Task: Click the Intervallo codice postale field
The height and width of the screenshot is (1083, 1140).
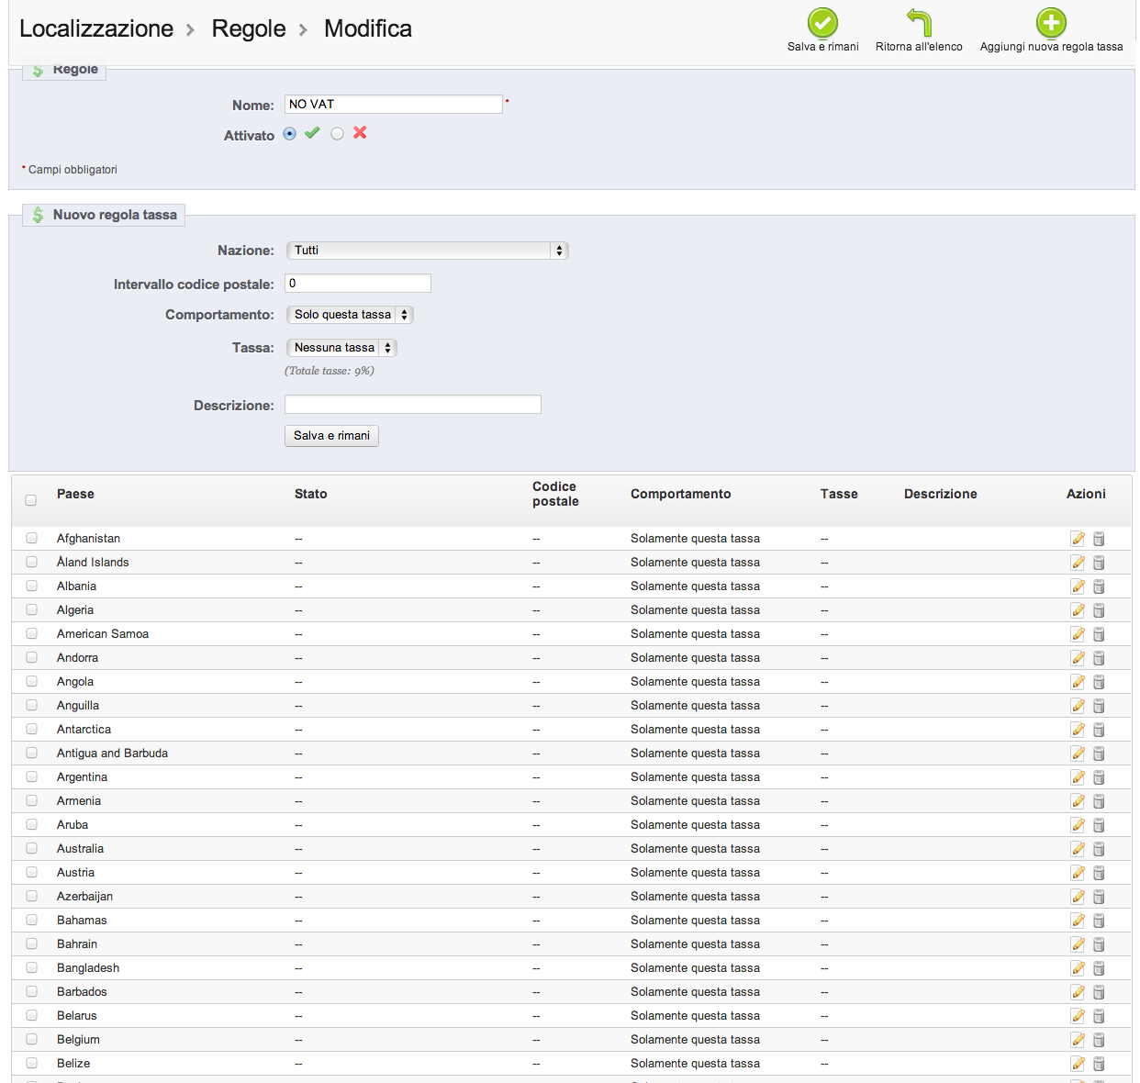Action: (x=358, y=284)
